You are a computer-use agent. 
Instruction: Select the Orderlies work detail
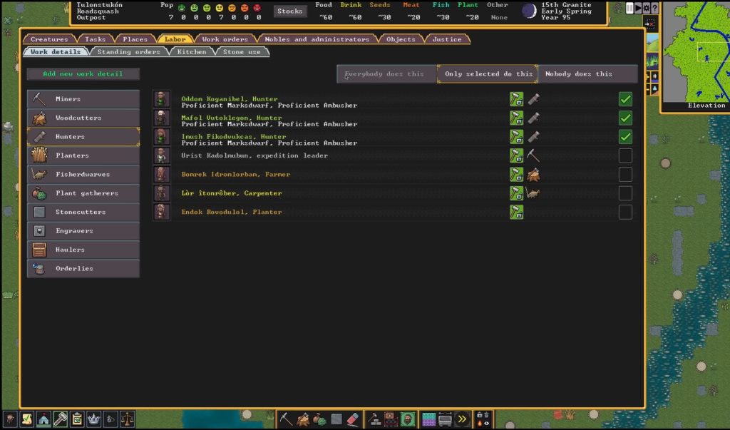83,268
